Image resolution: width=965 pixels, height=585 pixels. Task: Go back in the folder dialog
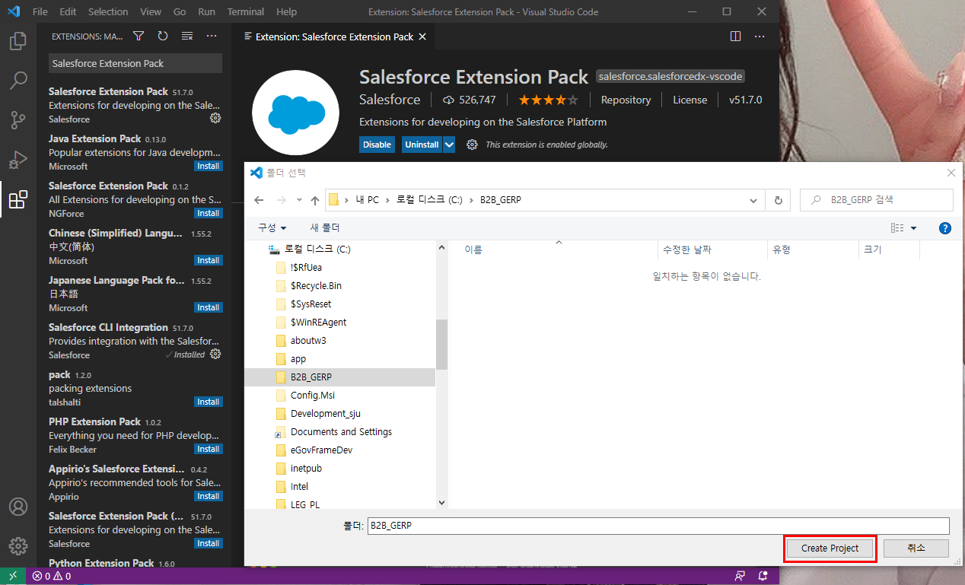point(259,200)
